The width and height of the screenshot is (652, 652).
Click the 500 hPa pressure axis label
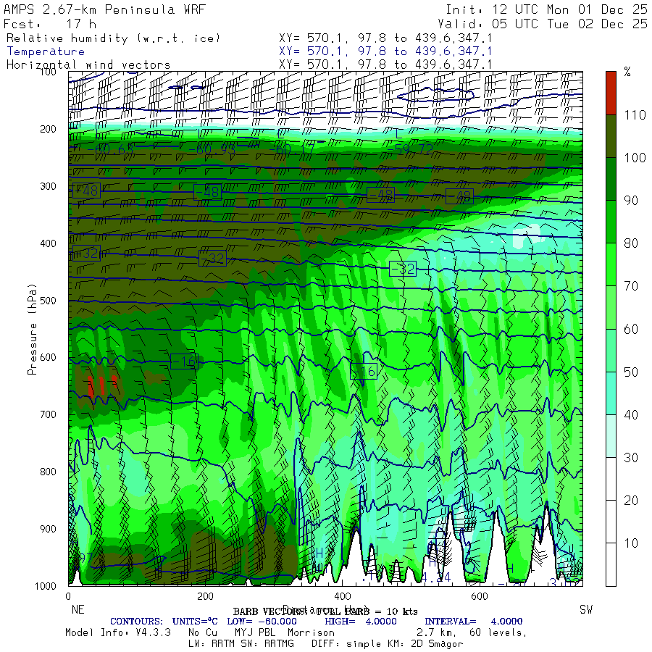48,300
